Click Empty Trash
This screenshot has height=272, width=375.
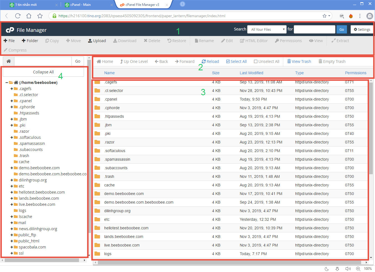click(x=332, y=61)
